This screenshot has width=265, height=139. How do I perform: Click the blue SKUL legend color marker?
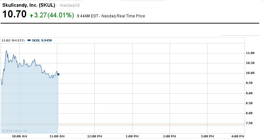click(29, 40)
